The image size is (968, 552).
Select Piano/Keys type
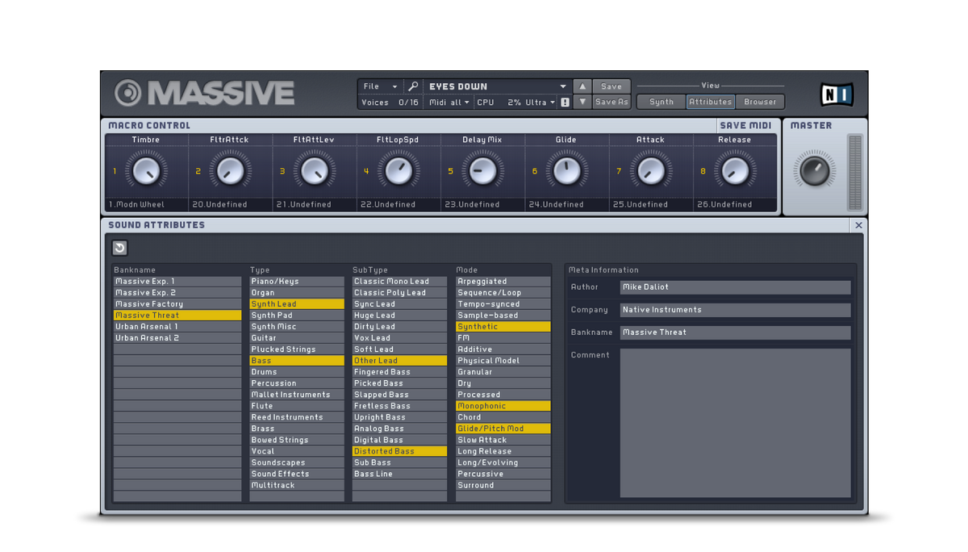point(297,282)
